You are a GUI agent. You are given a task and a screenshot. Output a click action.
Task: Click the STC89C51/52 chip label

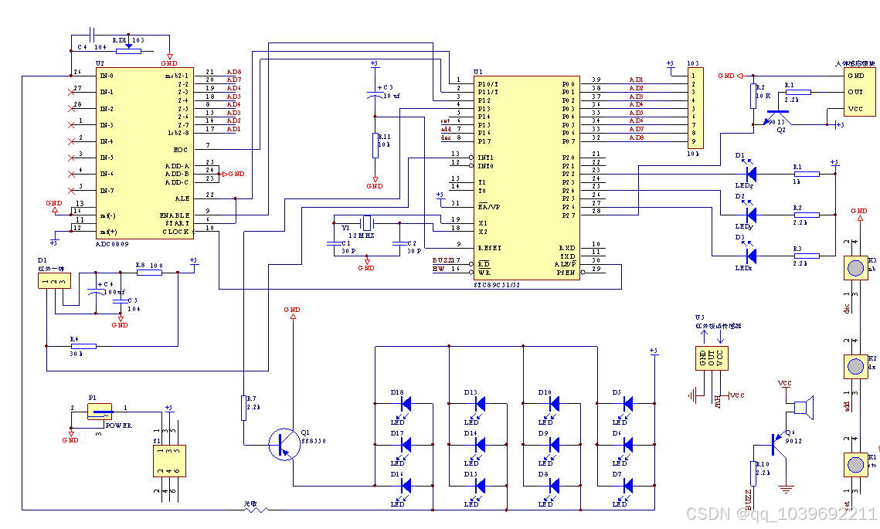497,285
